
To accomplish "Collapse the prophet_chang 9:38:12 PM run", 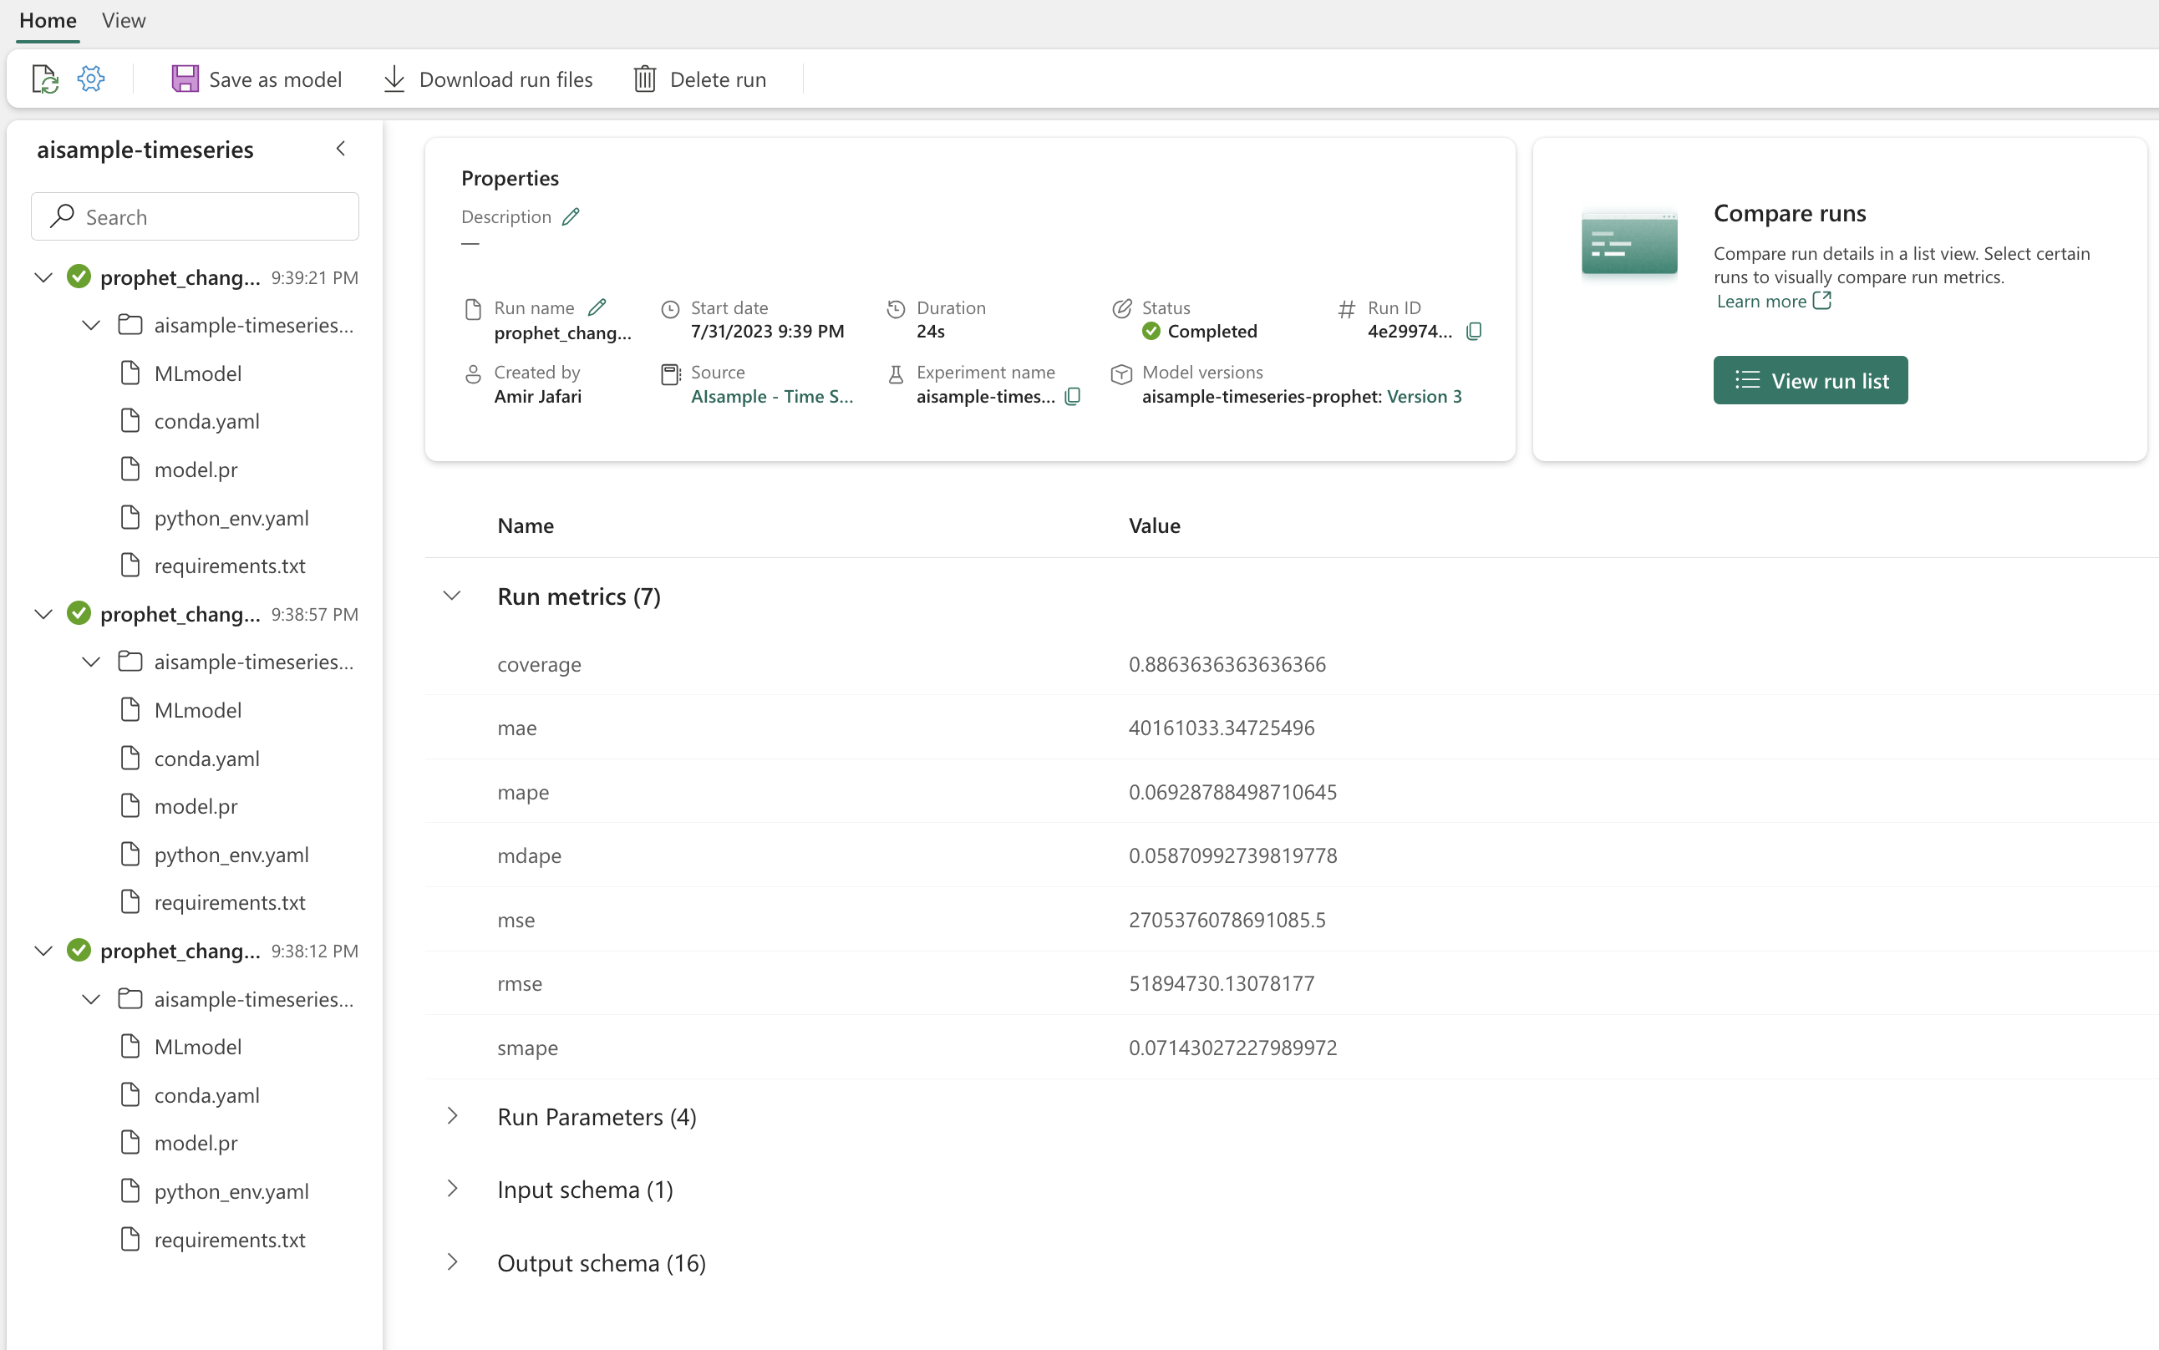I will (x=40, y=951).
